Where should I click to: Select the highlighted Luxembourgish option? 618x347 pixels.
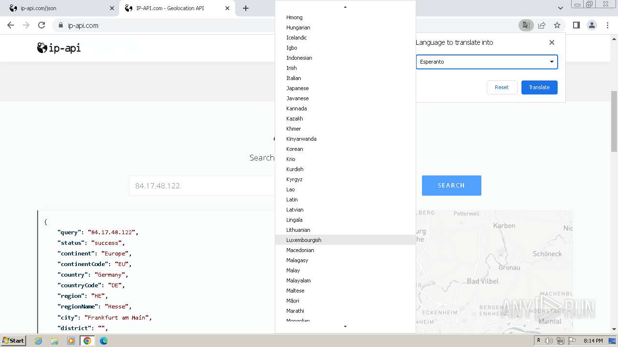tap(345, 240)
